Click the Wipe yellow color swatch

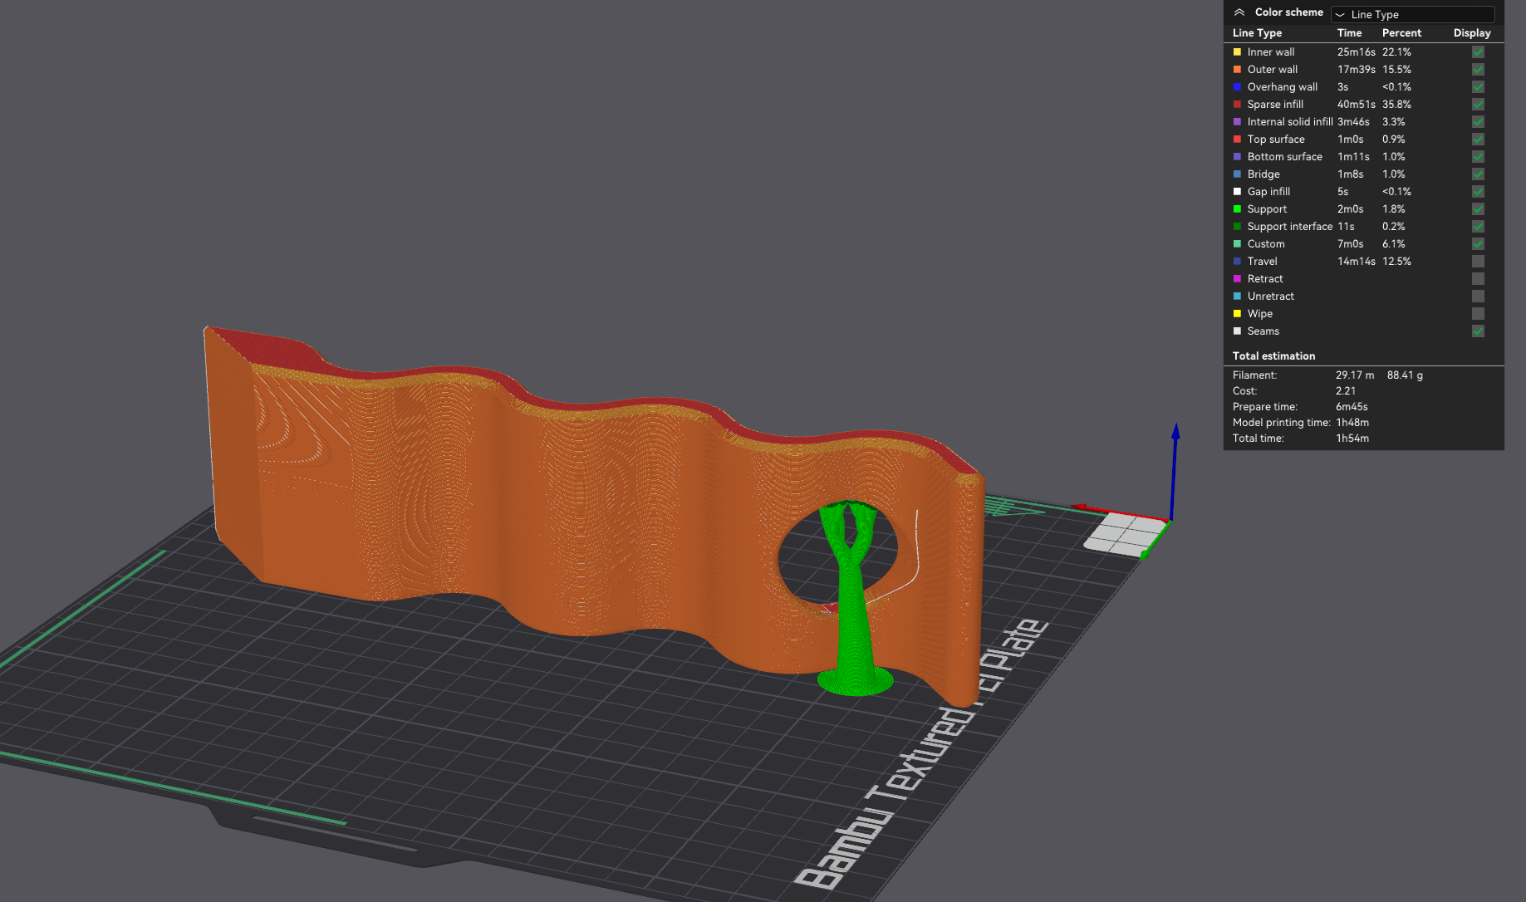pyautogui.click(x=1237, y=313)
